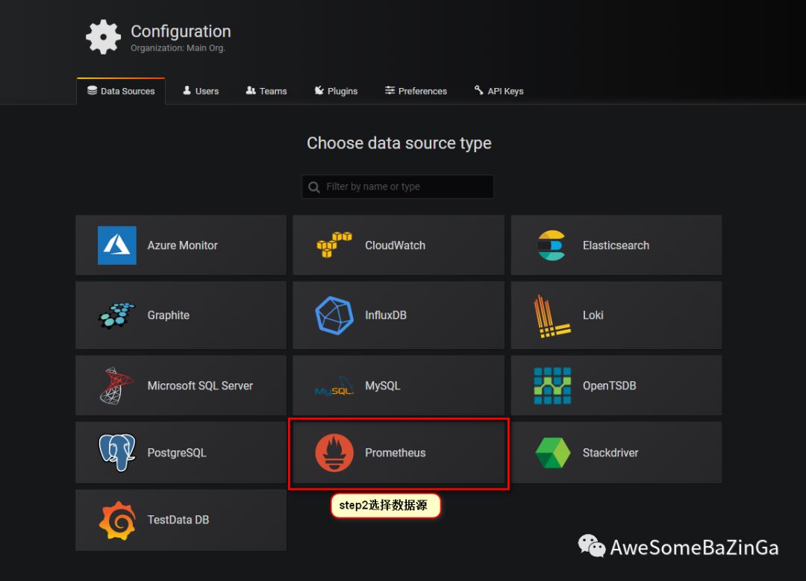Screen dimensions: 806x581
Task: Open the API Keys tab
Action: [499, 91]
